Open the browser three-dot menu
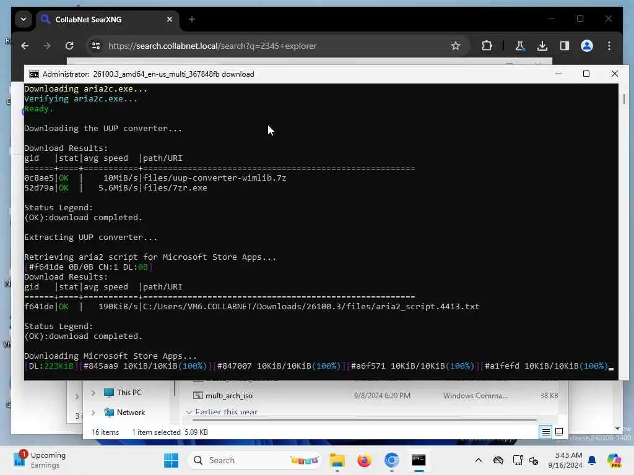The height and width of the screenshot is (475, 634). pyautogui.click(x=609, y=46)
